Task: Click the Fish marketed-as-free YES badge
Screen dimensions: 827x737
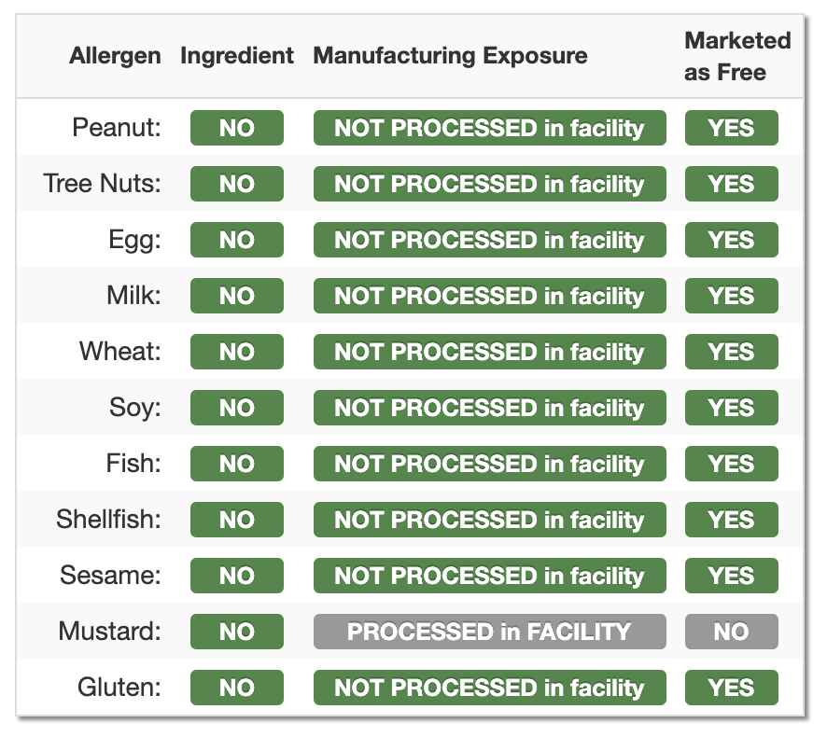Action: point(732,464)
